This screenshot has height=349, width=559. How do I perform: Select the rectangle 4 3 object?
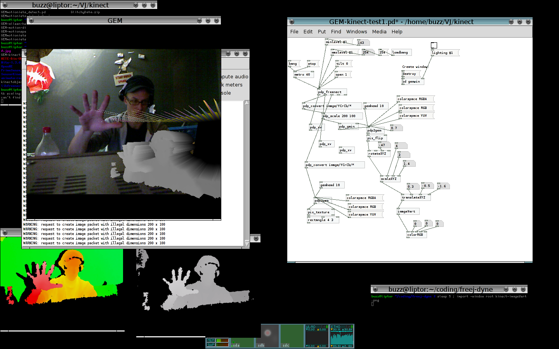(x=323, y=220)
